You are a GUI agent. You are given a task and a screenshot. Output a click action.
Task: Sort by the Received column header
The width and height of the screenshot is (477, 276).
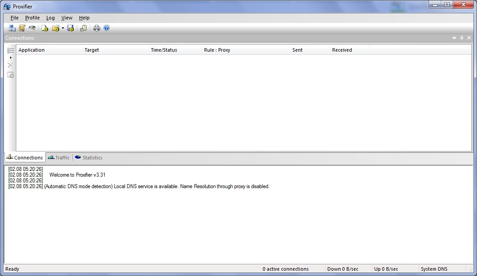click(x=349, y=50)
